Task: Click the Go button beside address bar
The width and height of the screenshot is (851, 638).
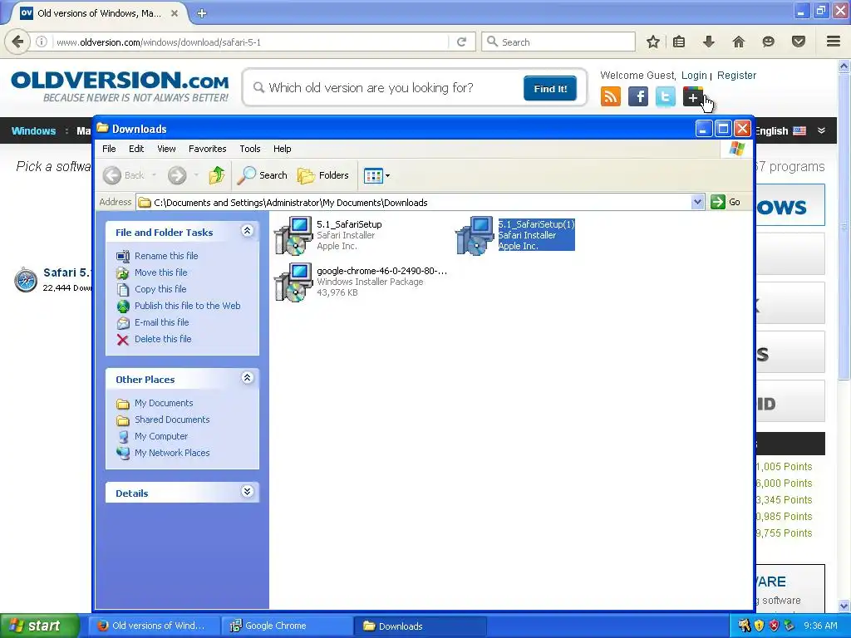Action: (726, 203)
